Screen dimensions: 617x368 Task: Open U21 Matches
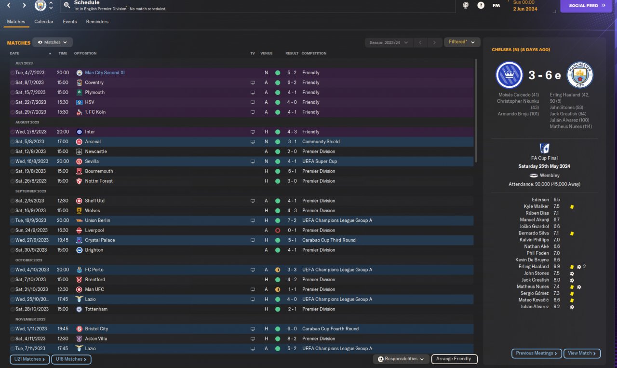click(x=29, y=359)
